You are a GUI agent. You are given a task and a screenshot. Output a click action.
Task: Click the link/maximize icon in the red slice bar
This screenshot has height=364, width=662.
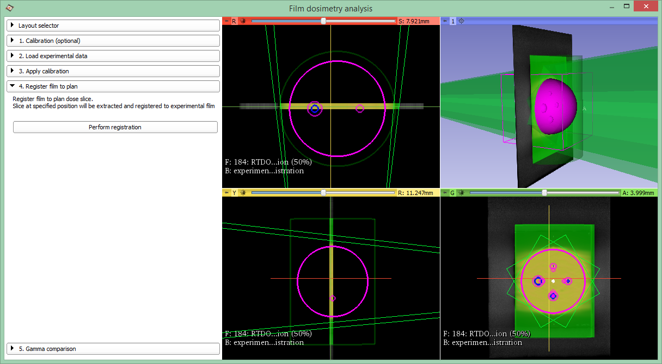pyautogui.click(x=243, y=21)
